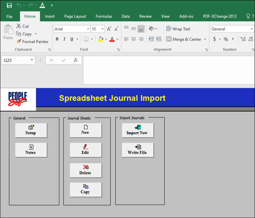Decrease the font size
The height and width of the screenshot is (218, 255).
coord(116,29)
